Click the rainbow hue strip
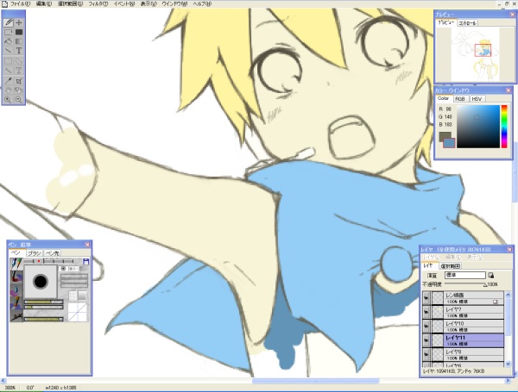This screenshot has height=392, width=518. 504,127
